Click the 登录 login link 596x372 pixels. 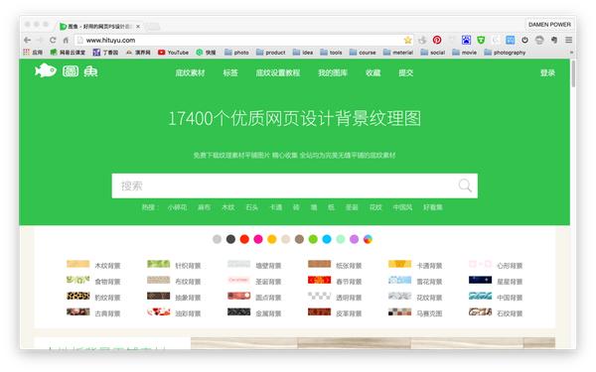click(x=547, y=72)
